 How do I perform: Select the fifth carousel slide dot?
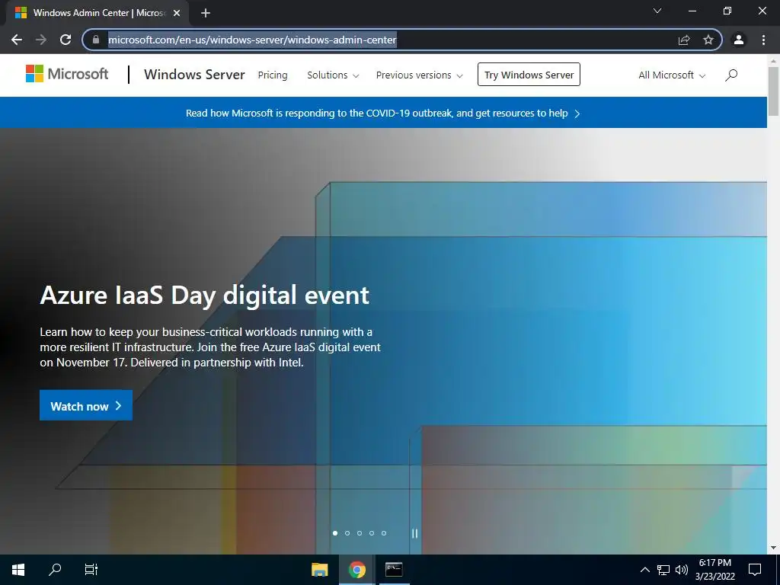[384, 533]
